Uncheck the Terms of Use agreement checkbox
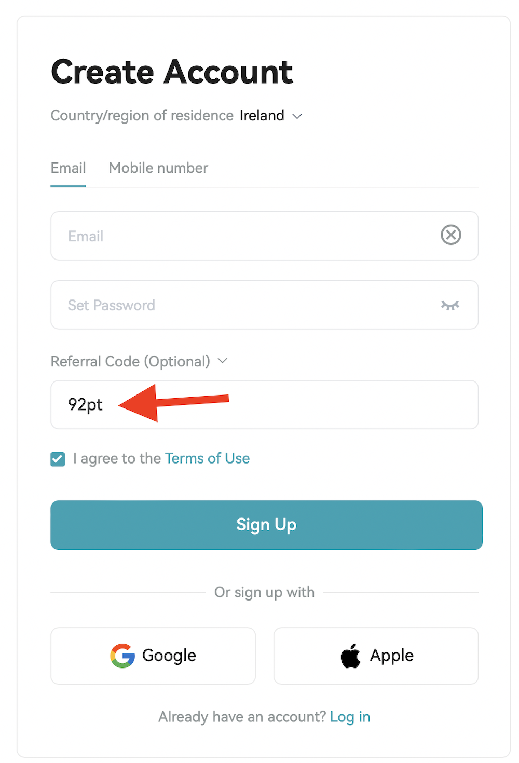 58,459
